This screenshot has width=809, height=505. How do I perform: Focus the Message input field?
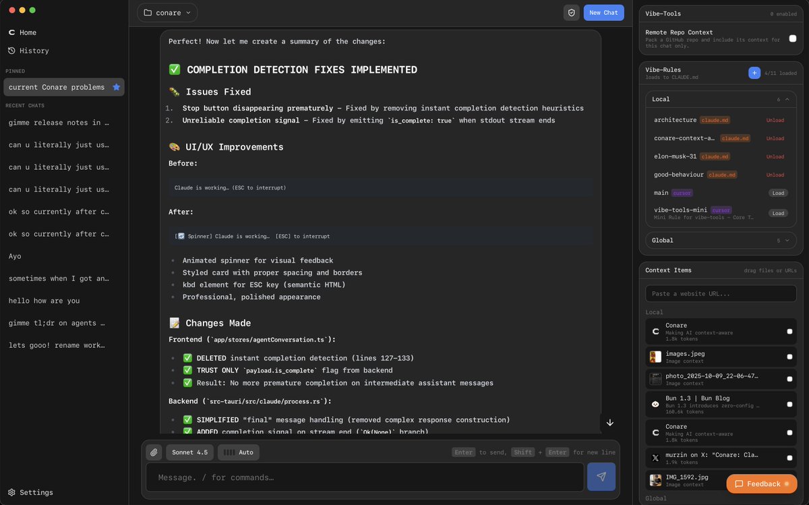point(365,477)
